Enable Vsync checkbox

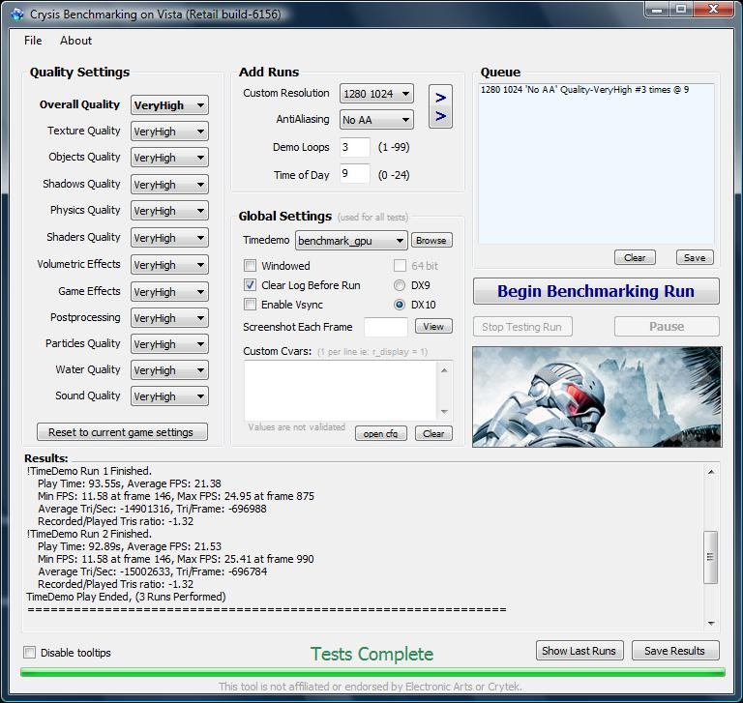coord(251,305)
